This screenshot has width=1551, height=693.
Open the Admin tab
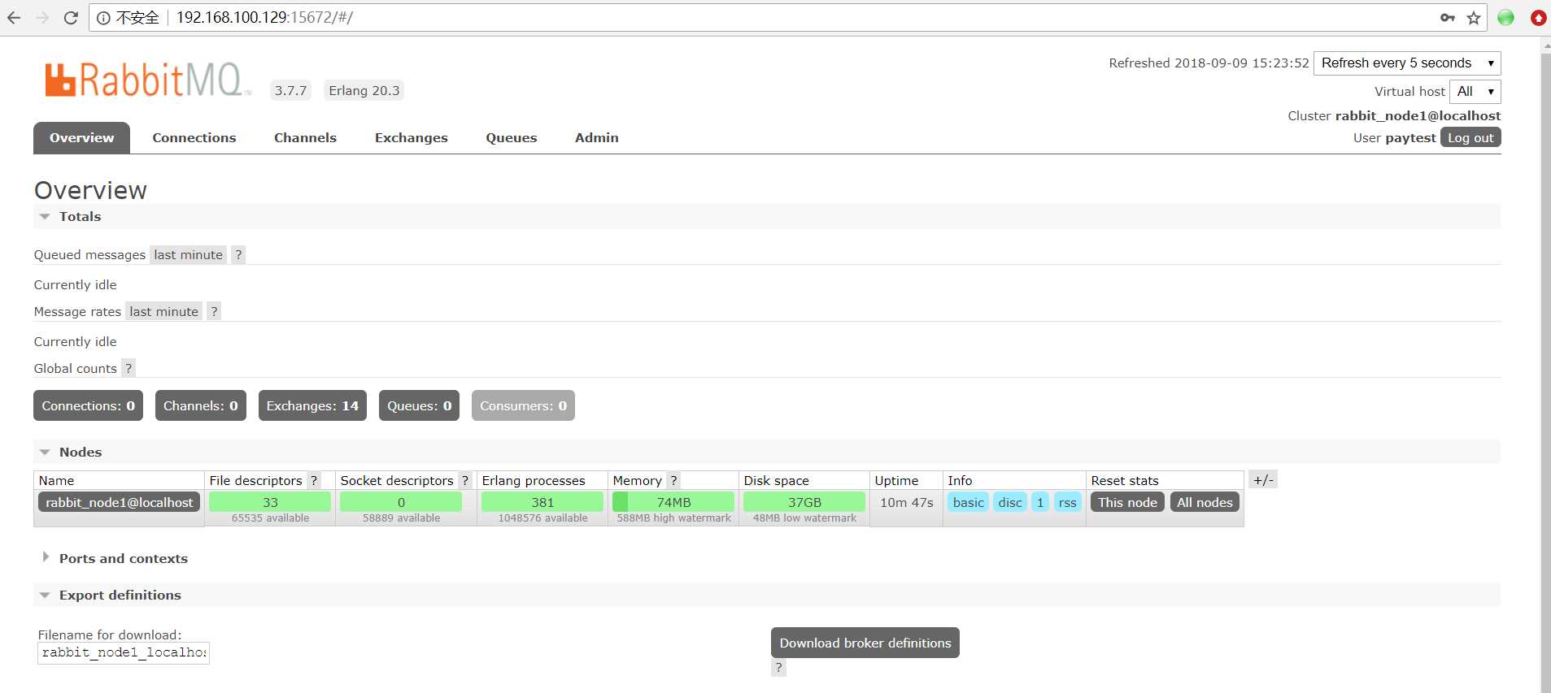[x=597, y=138]
